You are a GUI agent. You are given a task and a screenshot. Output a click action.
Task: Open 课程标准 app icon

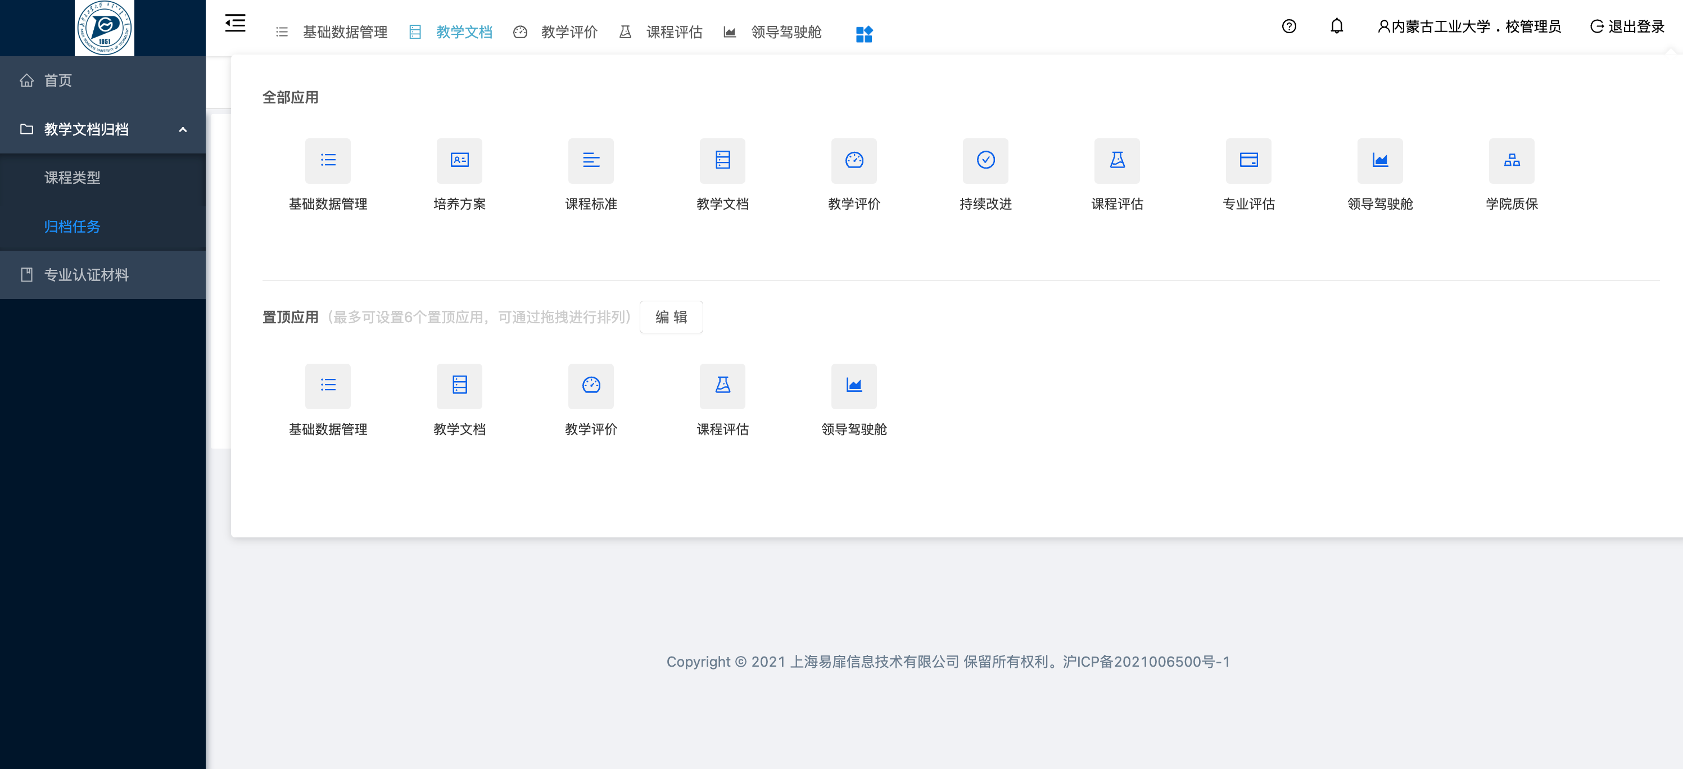coord(591,161)
